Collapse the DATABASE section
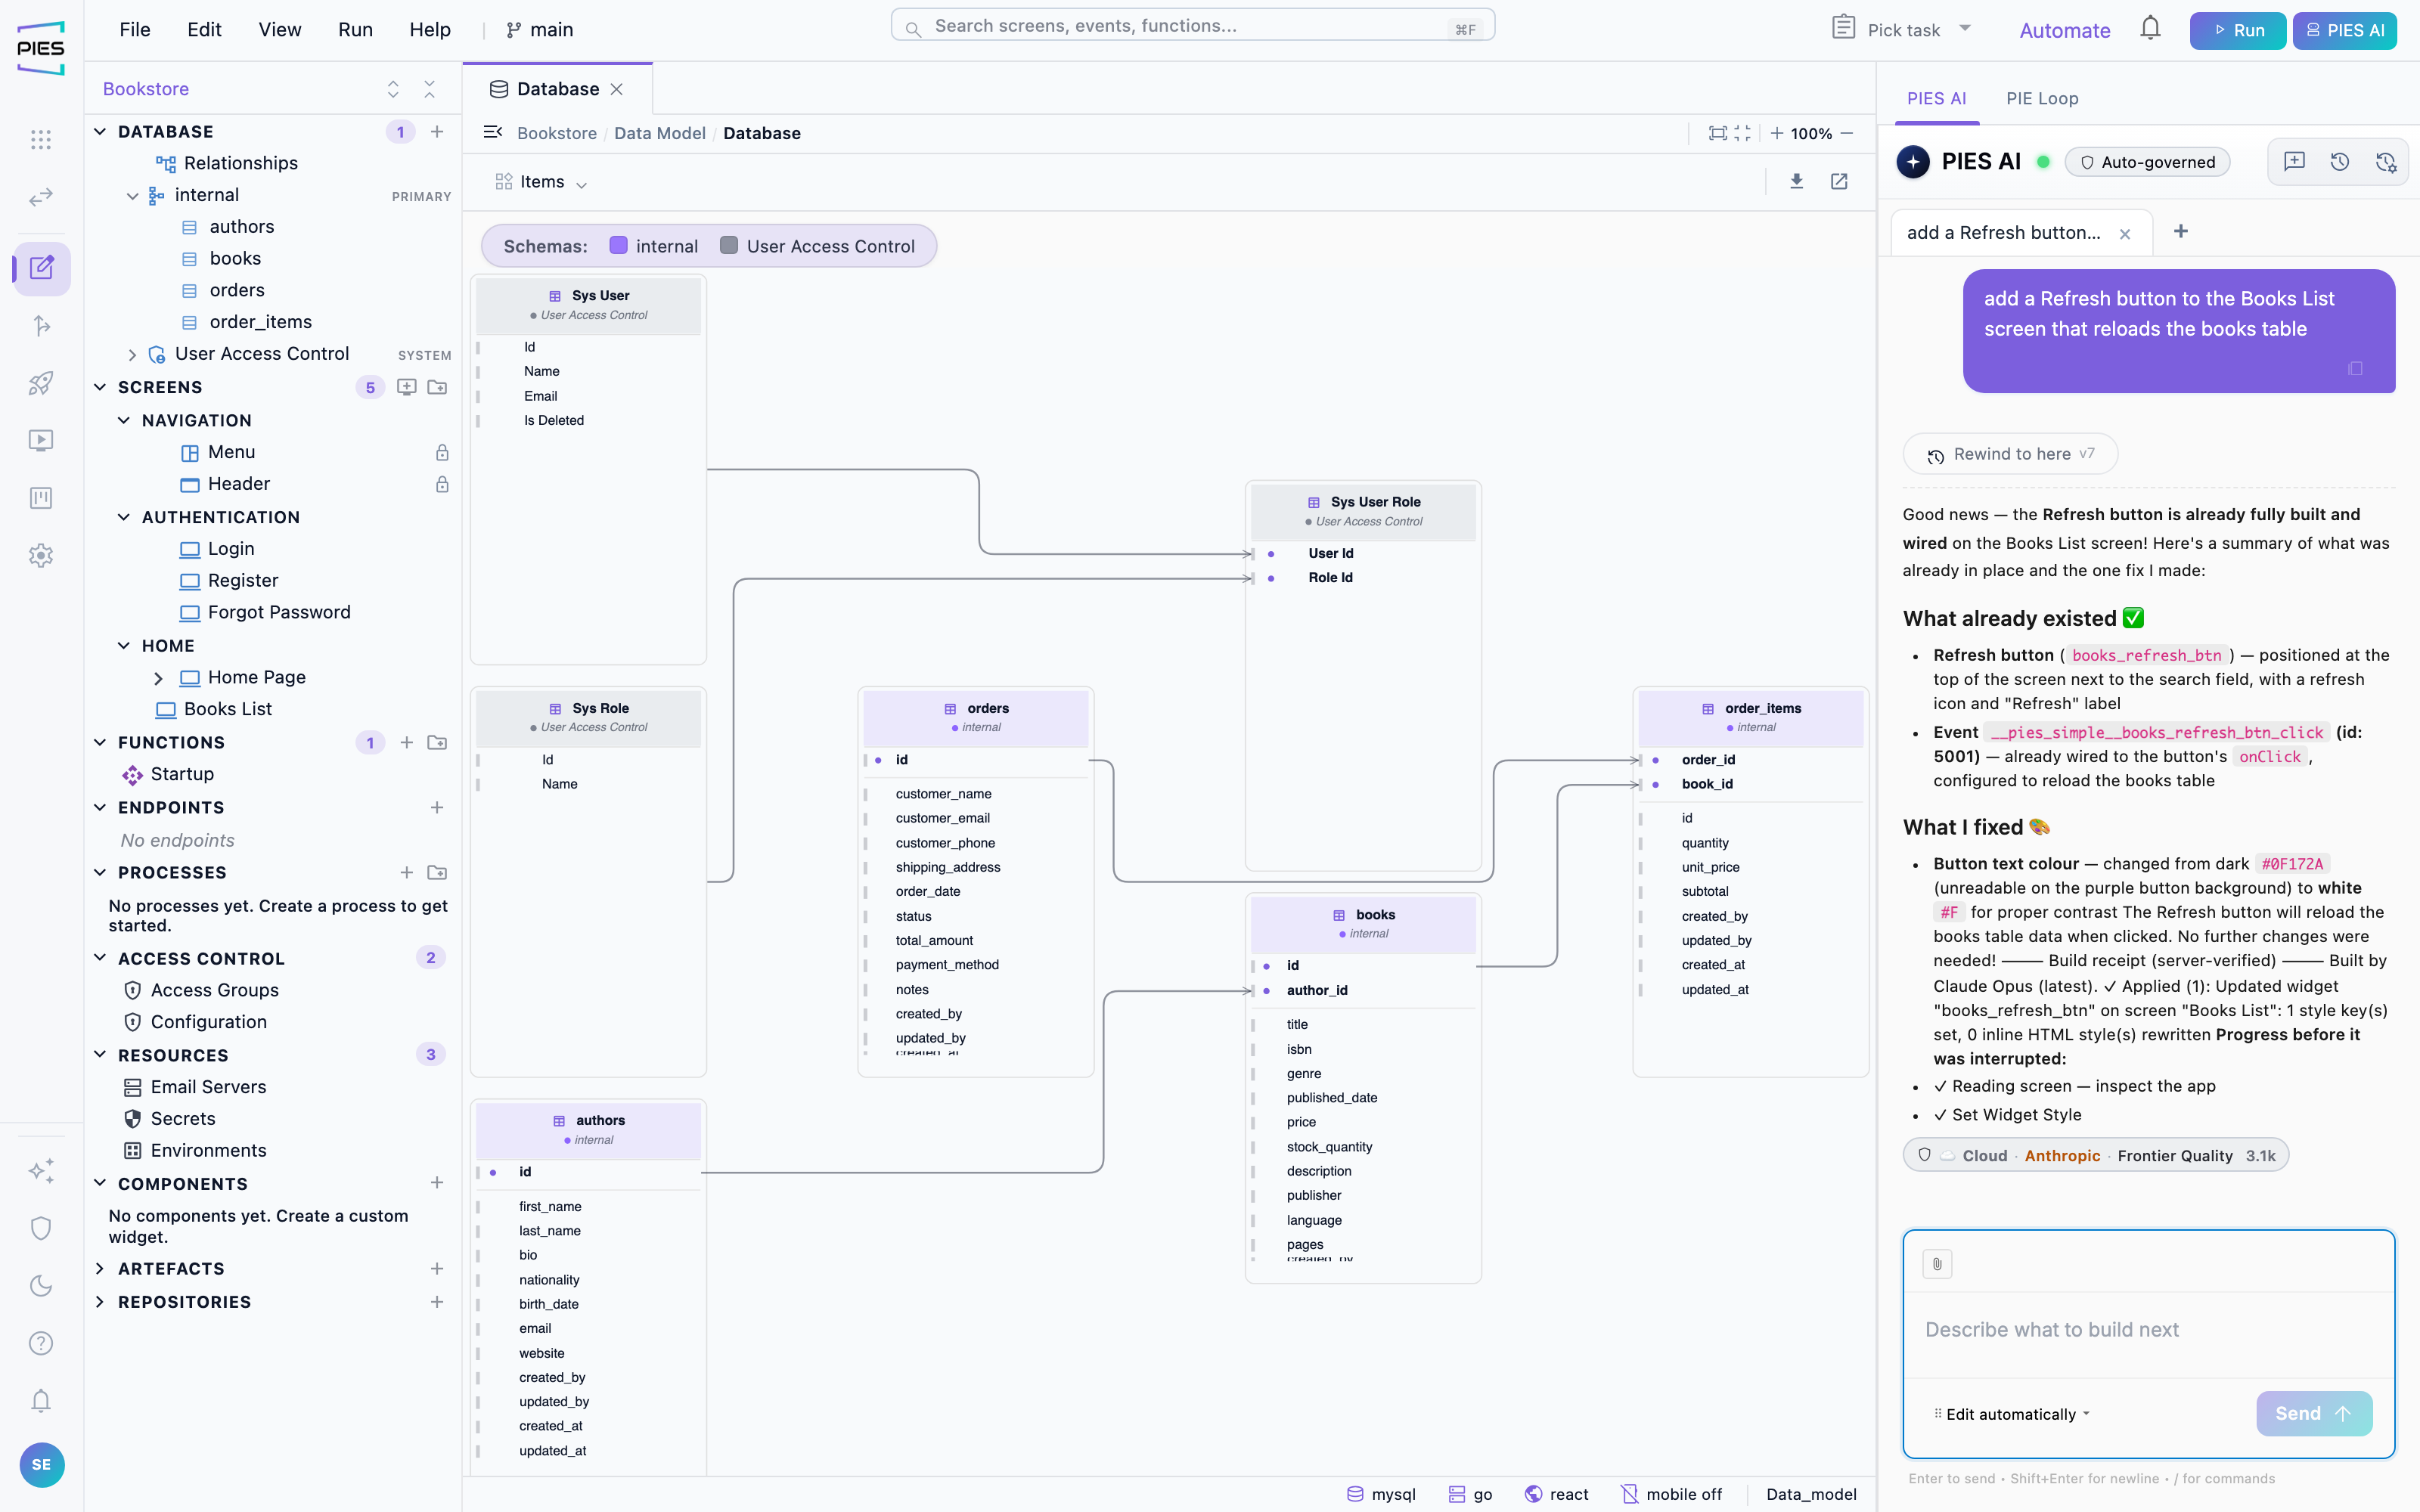The width and height of the screenshot is (2420, 1512). (x=100, y=131)
